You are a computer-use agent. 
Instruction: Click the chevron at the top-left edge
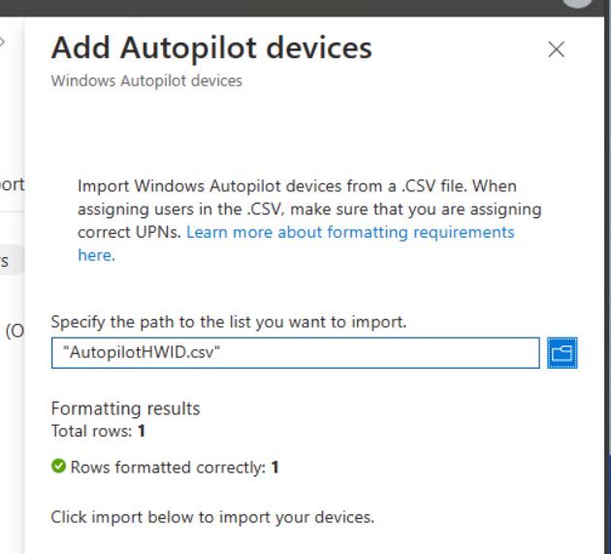tap(3, 44)
